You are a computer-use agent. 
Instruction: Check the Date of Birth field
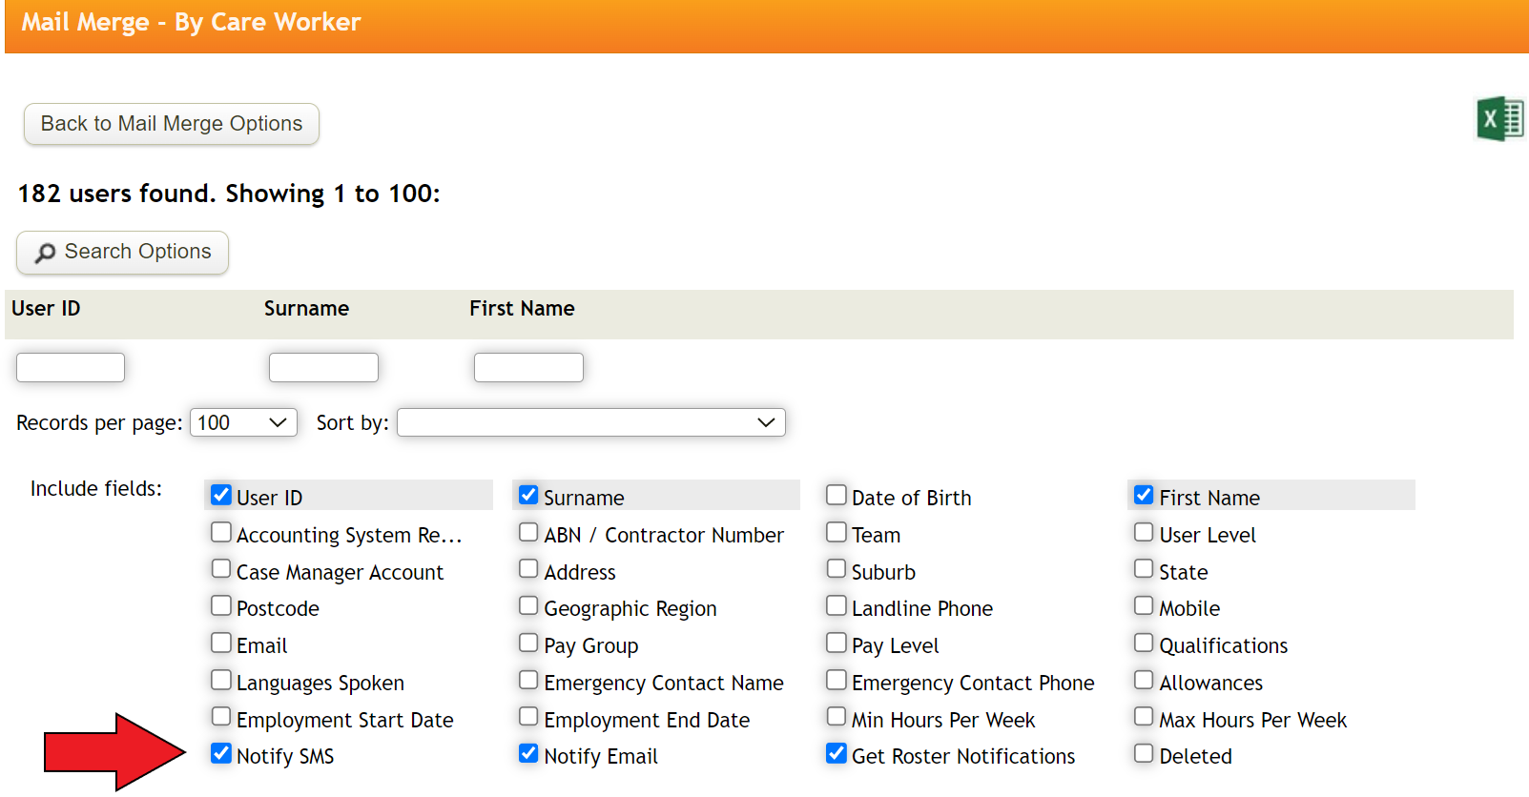[837, 495]
